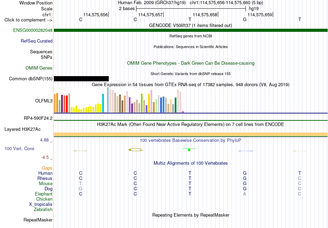This screenshot has width=328, height=228.
Task: Click the RP4-590F24.2 gene label
Action: 38,118
